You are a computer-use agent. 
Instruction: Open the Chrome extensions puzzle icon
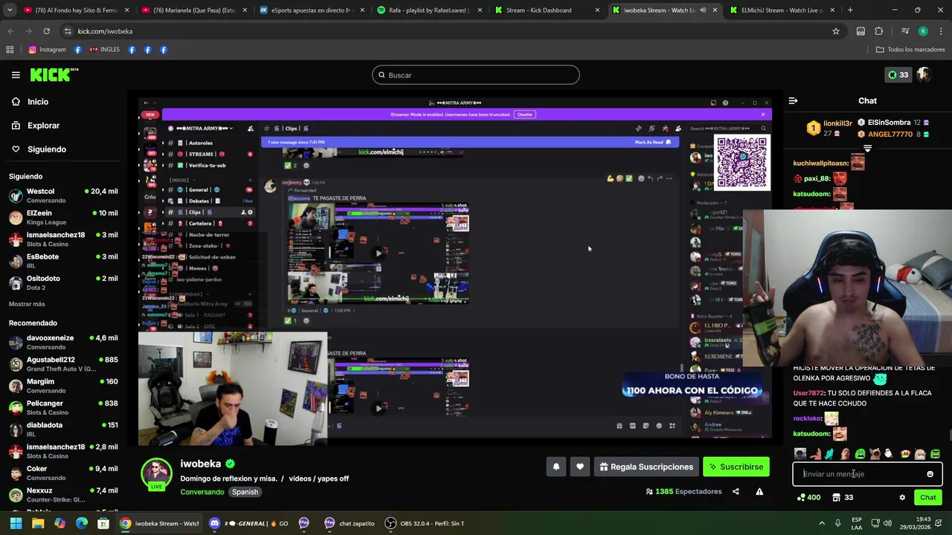879,31
